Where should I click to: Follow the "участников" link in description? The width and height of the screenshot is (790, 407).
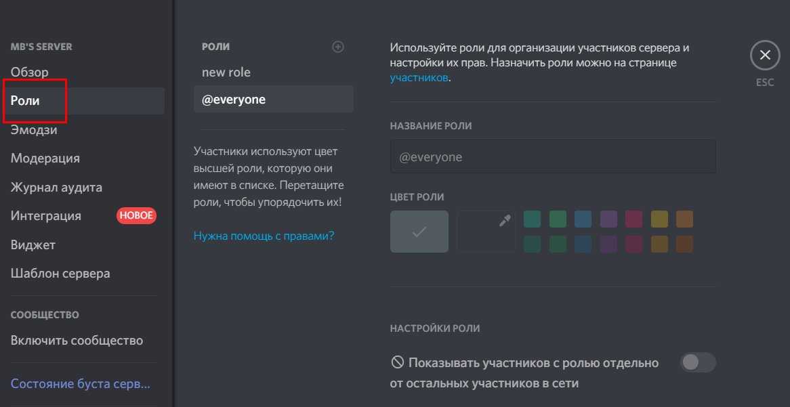click(x=419, y=78)
